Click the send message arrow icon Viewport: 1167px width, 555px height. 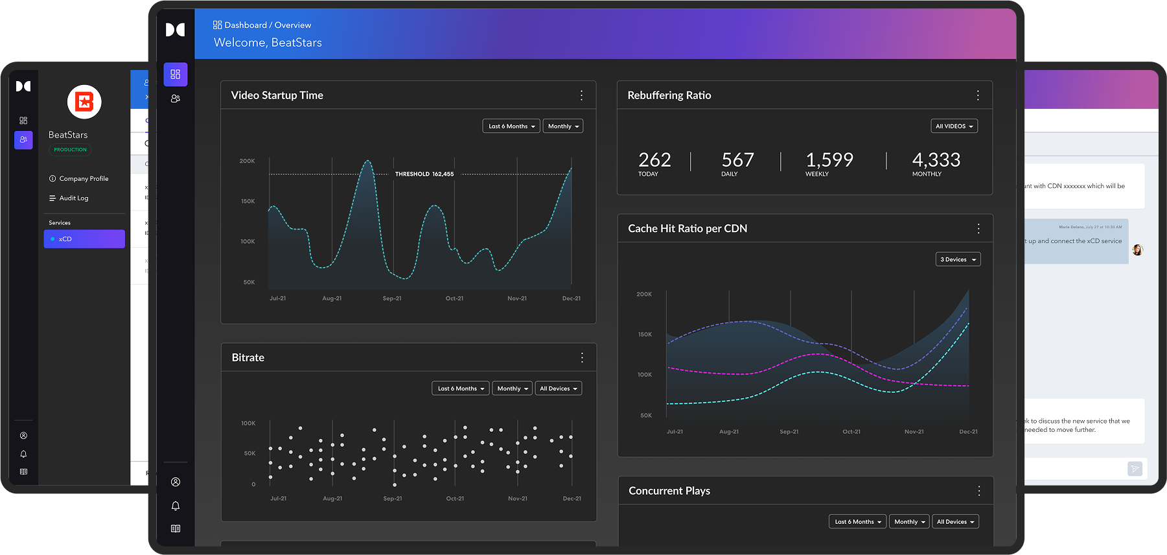[1135, 469]
